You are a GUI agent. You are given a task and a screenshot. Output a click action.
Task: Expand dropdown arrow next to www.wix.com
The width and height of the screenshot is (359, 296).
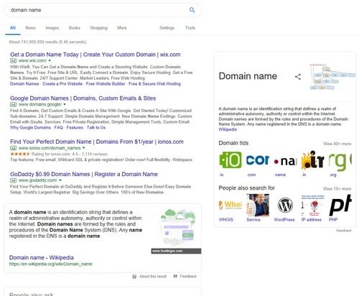click(50, 60)
